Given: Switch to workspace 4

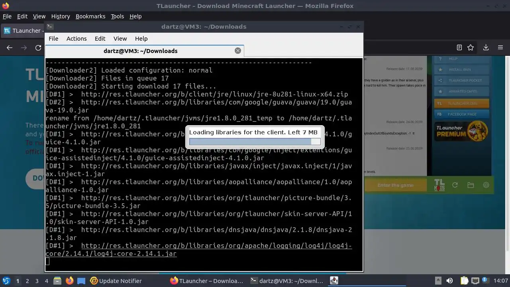Looking at the screenshot, I should tap(46, 281).
